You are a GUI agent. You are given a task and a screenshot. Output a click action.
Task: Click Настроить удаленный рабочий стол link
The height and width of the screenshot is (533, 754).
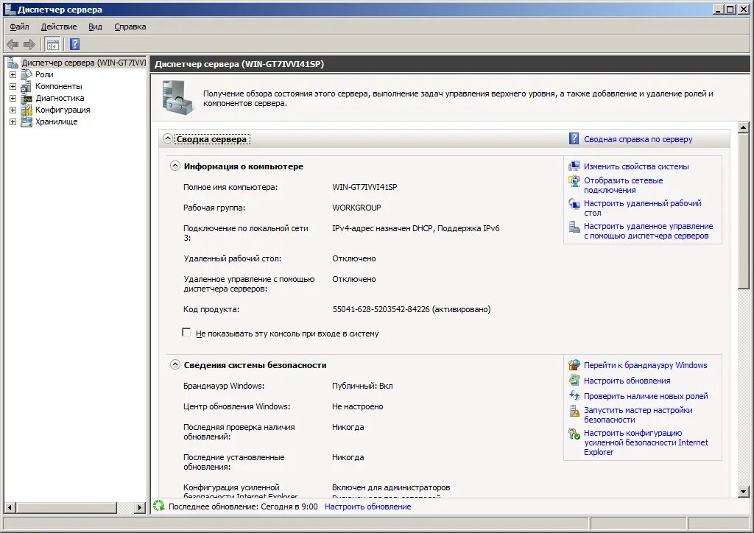tap(642, 208)
